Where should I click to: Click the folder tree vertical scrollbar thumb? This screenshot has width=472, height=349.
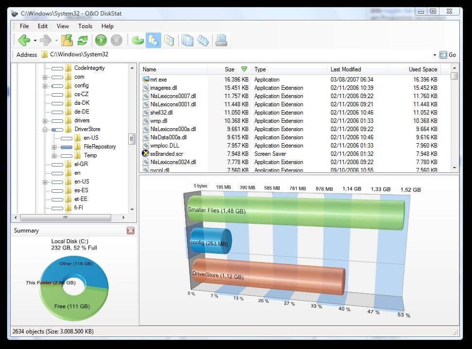pyautogui.click(x=132, y=139)
